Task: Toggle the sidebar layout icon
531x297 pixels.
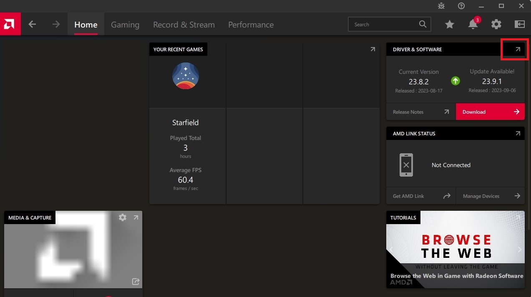Action: pyautogui.click(x=519, y=24)
